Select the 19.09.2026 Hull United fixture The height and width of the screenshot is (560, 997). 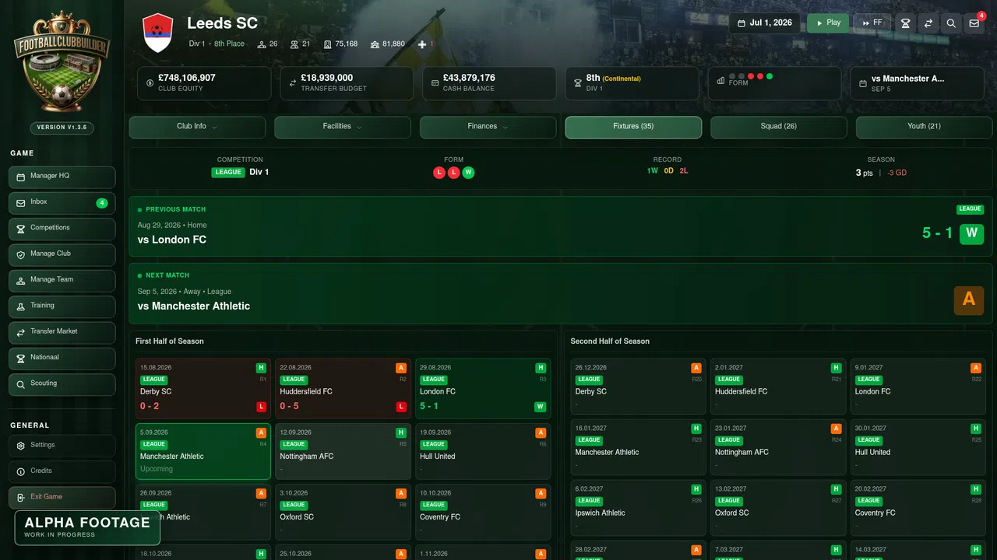483,451
